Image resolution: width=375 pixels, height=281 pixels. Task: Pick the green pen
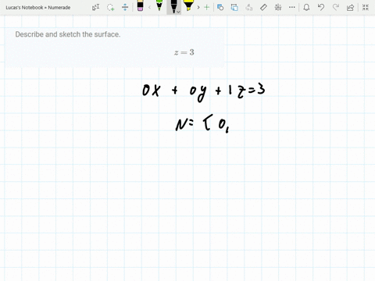[159, 5]
